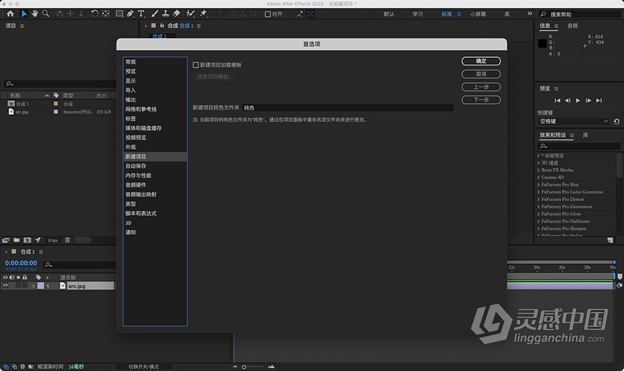624x371 pixels.
Task: Expand FxFactory Pro Color Correction category
Action: click(538, 192)
